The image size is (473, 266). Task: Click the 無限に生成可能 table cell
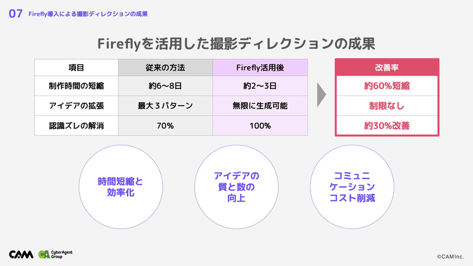260,105
